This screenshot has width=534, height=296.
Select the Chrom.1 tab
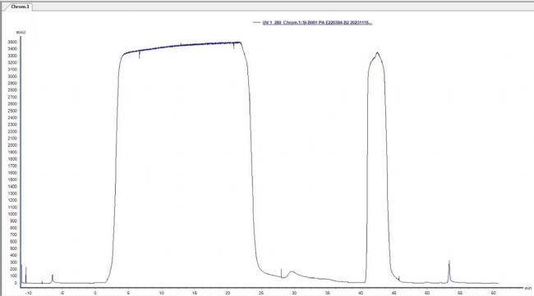click(20, 7)
